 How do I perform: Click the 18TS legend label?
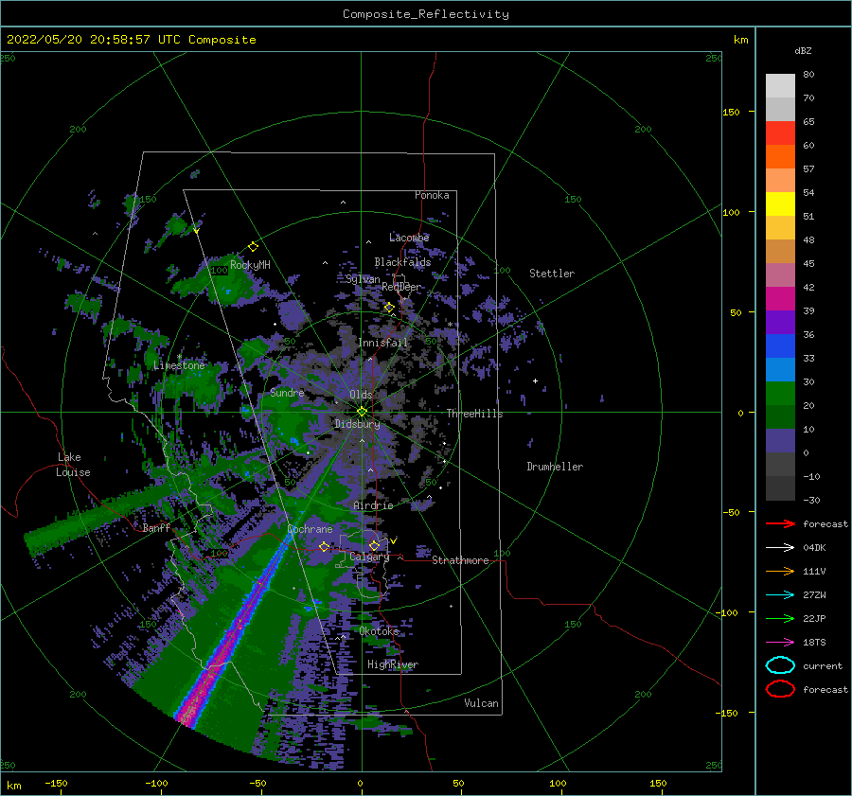coord(814,643)
